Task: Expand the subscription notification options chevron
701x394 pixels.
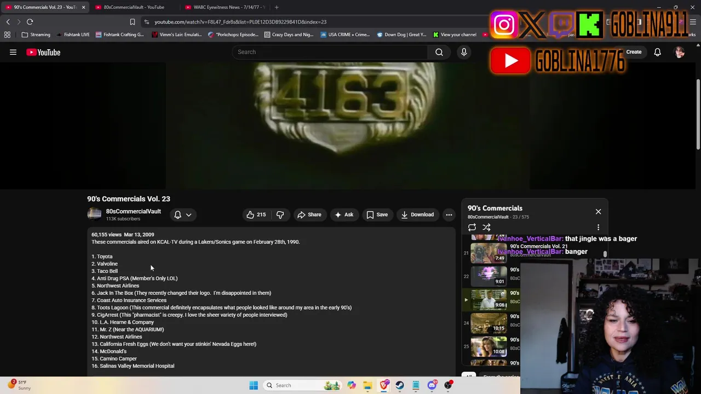Action: (x=188, y=215)
